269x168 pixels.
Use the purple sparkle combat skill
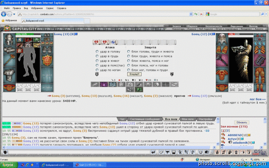(x=104, y=84)
